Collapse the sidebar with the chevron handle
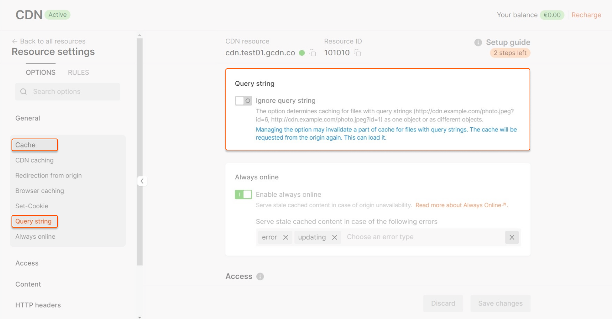612x319 pixels. click(x=142, y=181)
